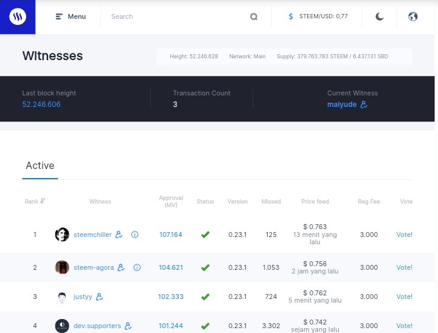Click the Approval (MV) column header
Image resolution: width=438 pixels, height=333 pixels.
coord(171,202)
